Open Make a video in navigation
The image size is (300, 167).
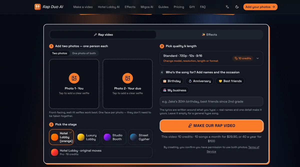83,7
